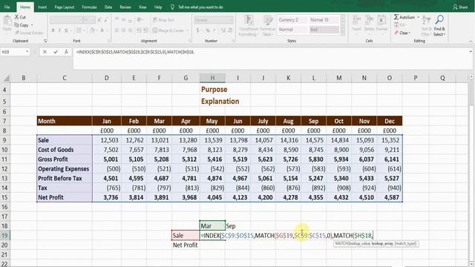This screenshot has width=475, height=267.
Task: Expand the formula bar with chevron
Action: [471, 52]
